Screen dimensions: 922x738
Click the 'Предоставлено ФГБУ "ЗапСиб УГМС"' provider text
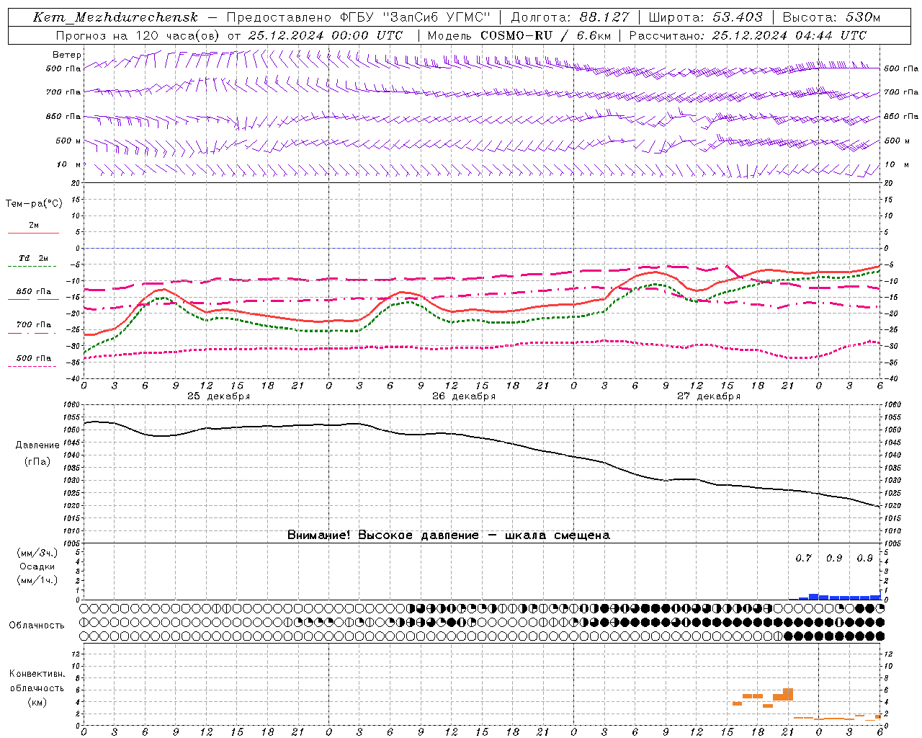(x=359, y=17)
